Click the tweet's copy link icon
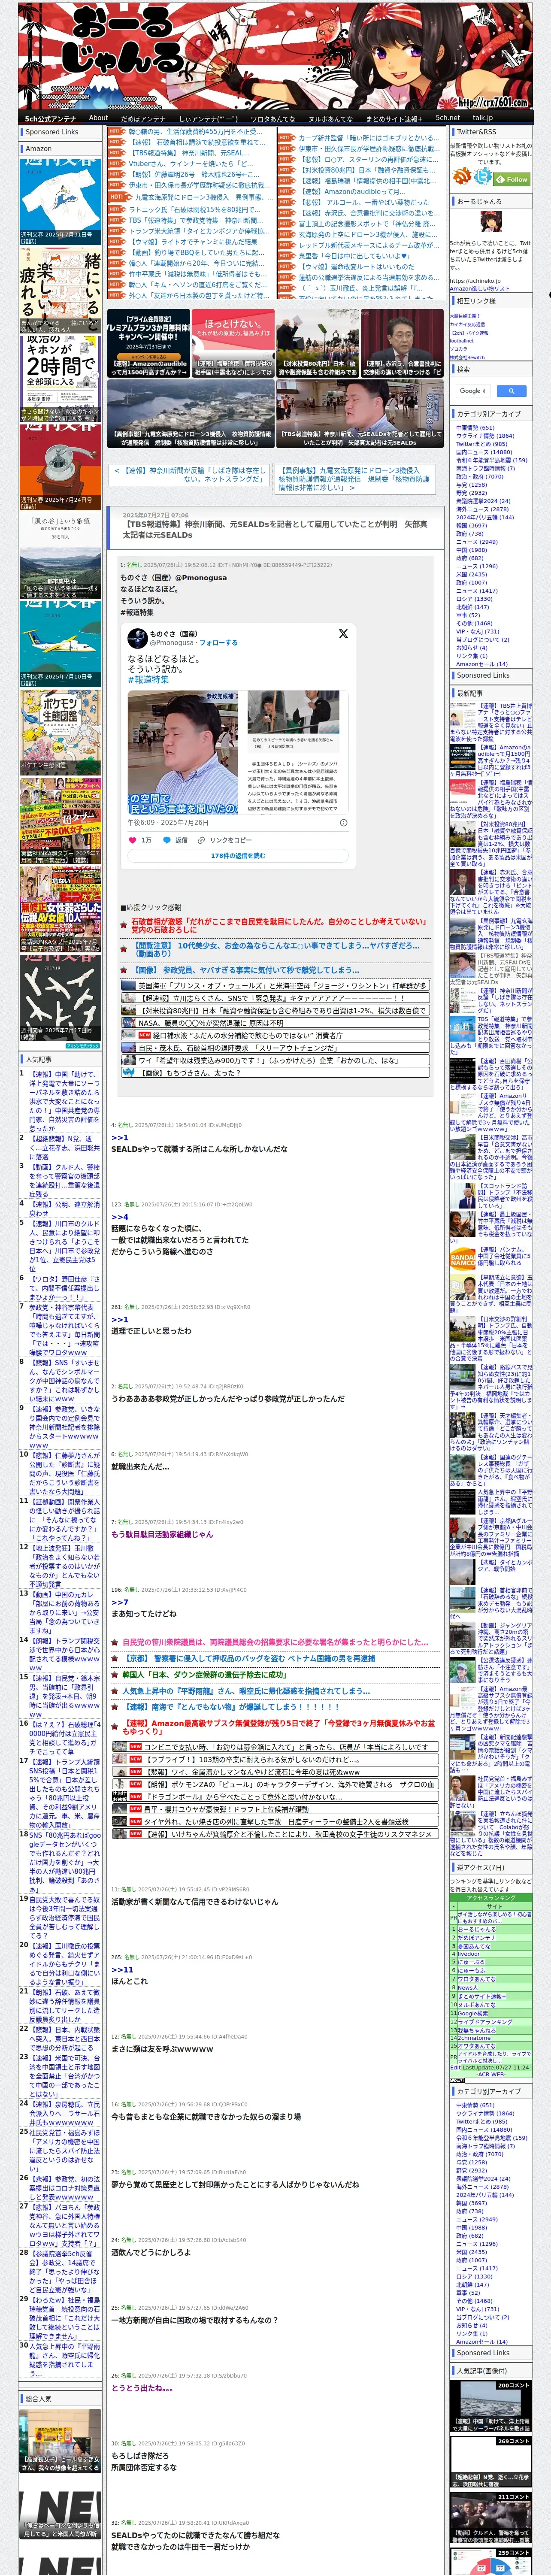The width and height of the screenshot is (551, 2575). [201, 841]
